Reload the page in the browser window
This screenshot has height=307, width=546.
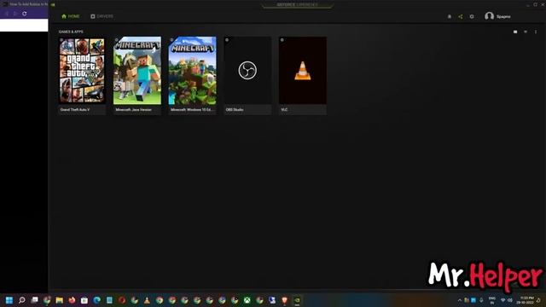[x=25, y=14]
